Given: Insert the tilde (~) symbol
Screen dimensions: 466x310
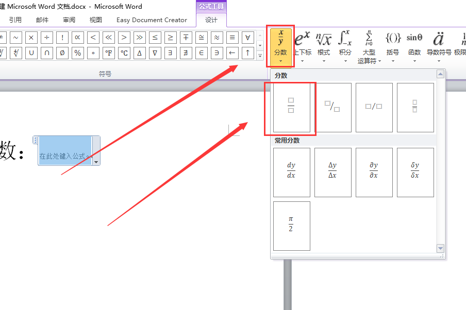Looking at the screenshot, I should pos(16,38).
